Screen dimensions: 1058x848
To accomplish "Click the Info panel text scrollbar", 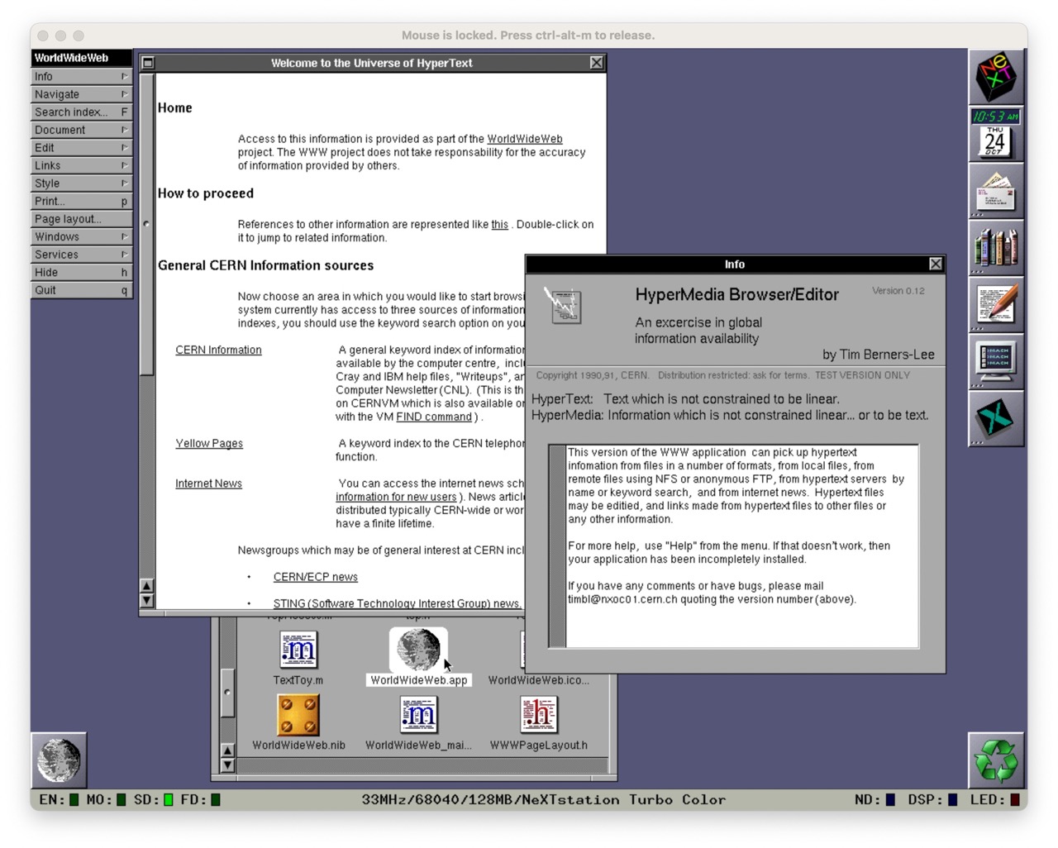I will [557, 546].
